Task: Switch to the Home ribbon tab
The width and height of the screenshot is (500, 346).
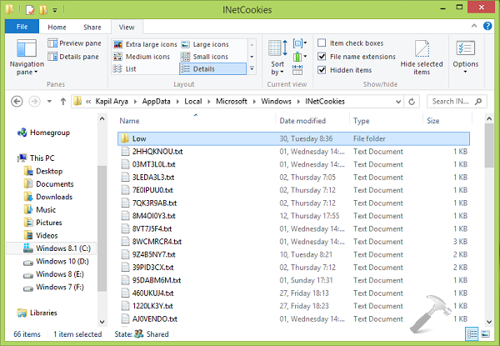Action: click(x=57, y=28)
